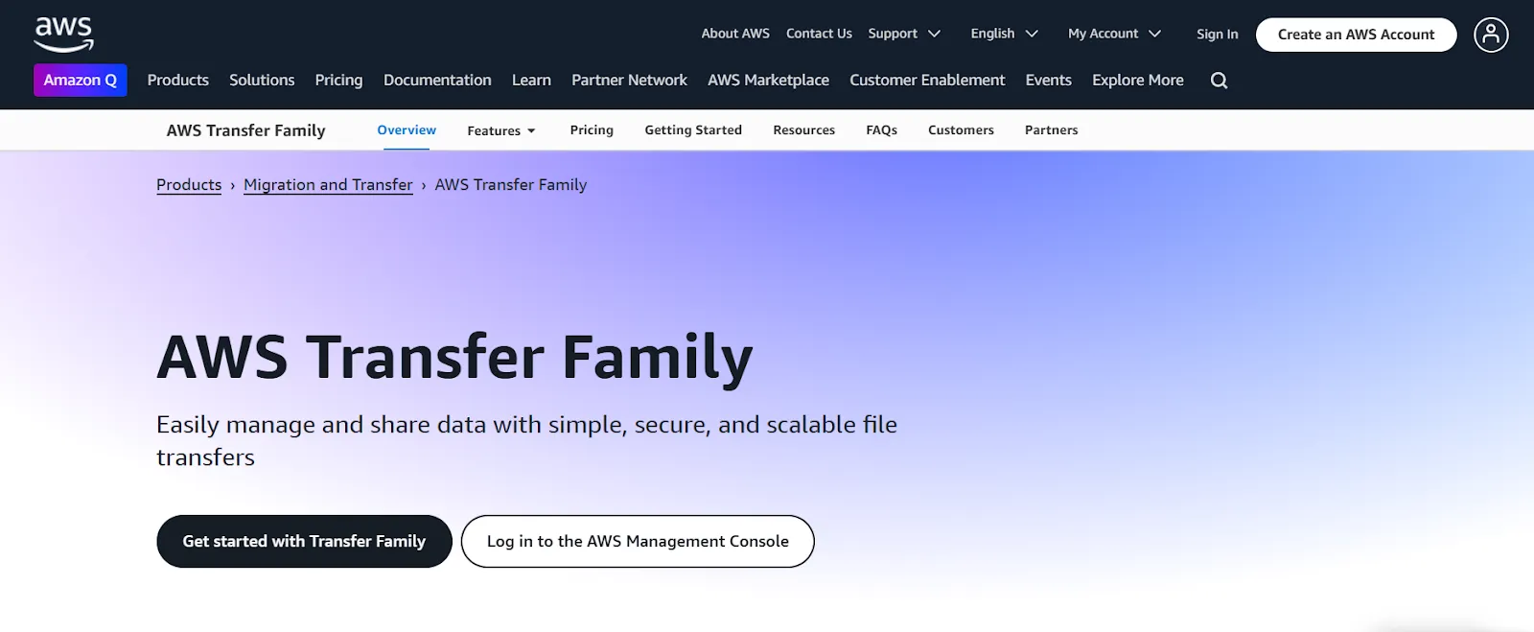
Task: Open the Learn menu
Action: pos(531,81)
